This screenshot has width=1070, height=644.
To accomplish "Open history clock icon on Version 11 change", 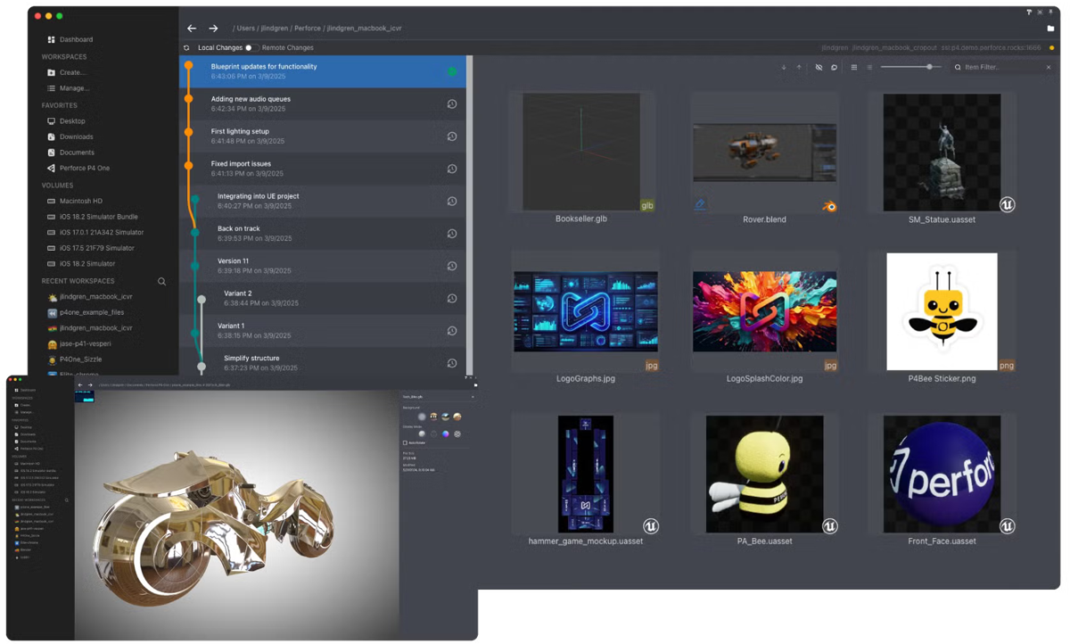I will 452,266.
